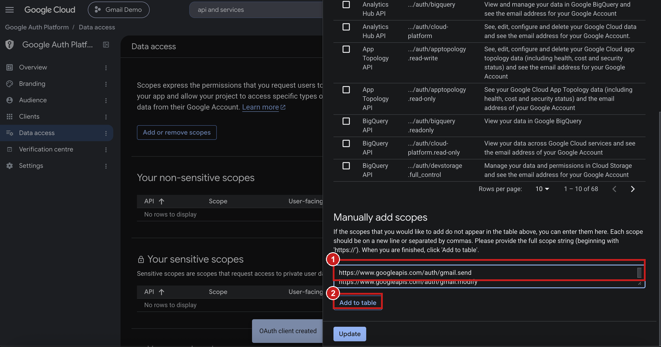The width and height of the screenshot is (661, 347).
Task: Open the three-dot menu beside Data access
Action: tap(106, 133)
